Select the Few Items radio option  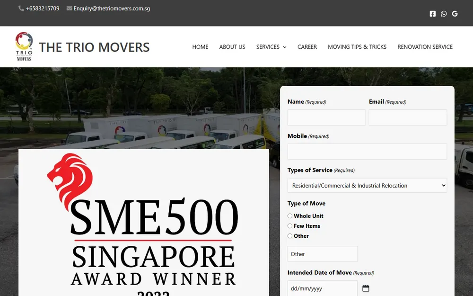[x=290, y=226]
